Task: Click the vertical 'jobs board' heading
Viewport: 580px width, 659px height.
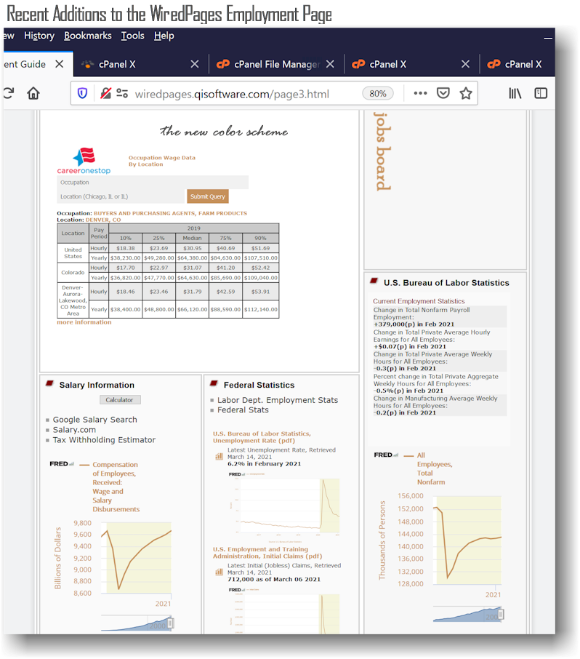Action: coord(382,151)
